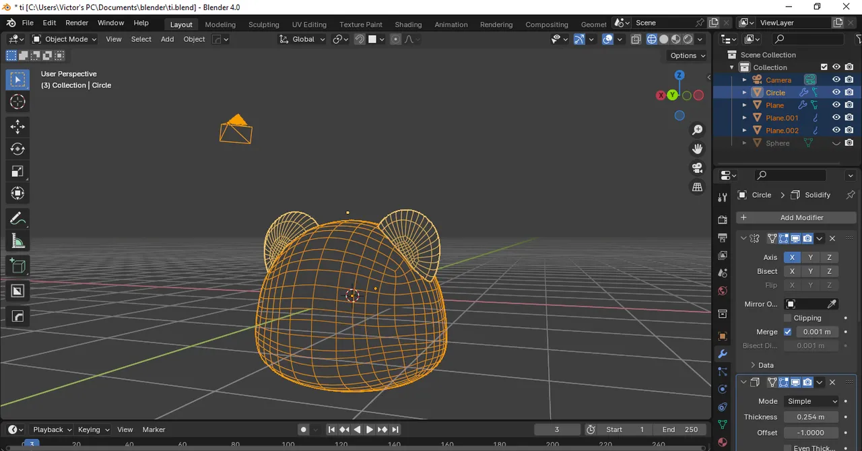862x451 pixels.
Task: Switch to the UV Editing workspace tab
Action: (309, 24)
